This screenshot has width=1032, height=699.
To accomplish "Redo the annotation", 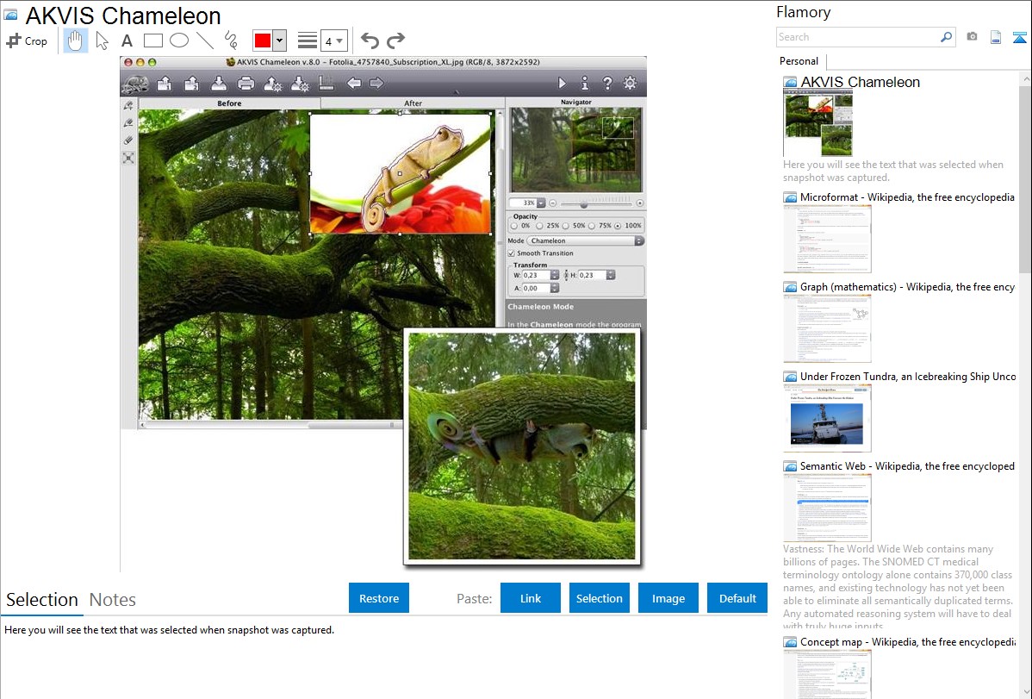I will [395, 41].
